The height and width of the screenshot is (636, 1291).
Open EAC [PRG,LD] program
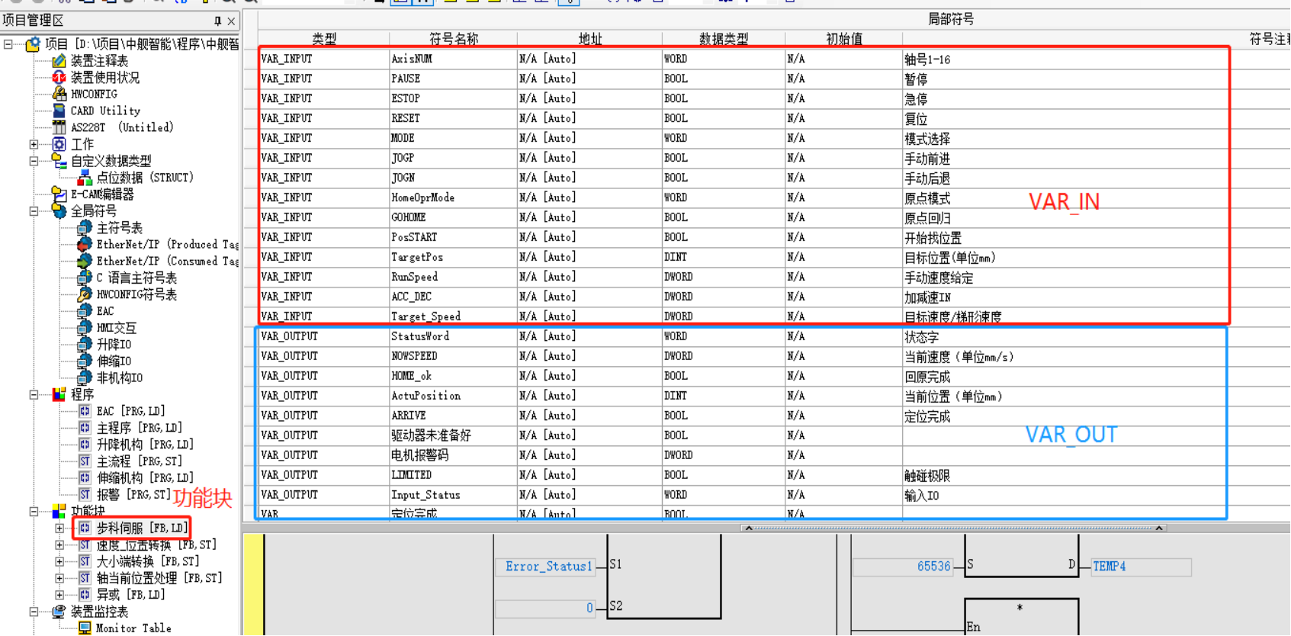[x=131, y=411]
